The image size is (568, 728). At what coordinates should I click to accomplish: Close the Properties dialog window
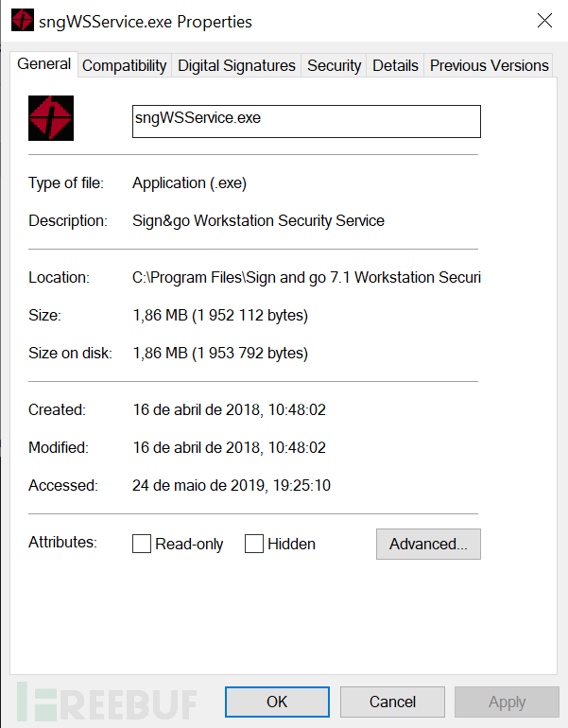[544, 20]
